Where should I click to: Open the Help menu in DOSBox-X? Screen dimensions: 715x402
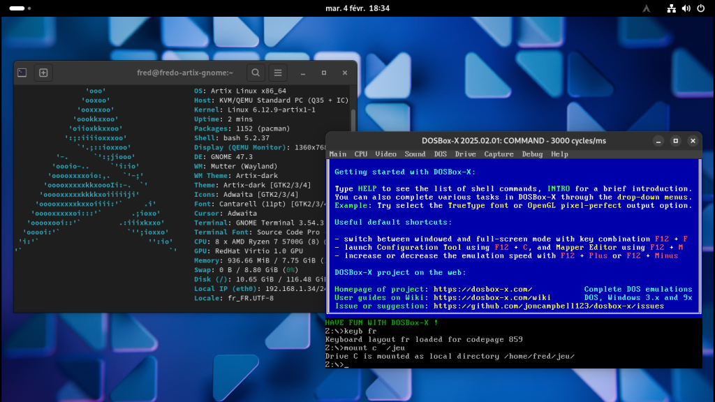(559, 154)
